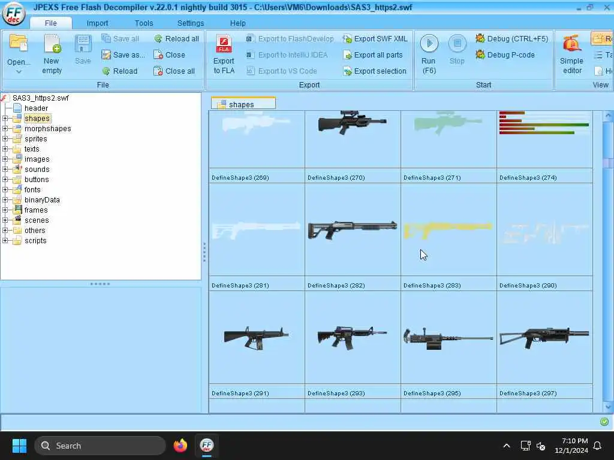This screenshot has width=614, height=460.
Task: Click the display tray icon
Action: pyautogui.click(x=525, y=446)
